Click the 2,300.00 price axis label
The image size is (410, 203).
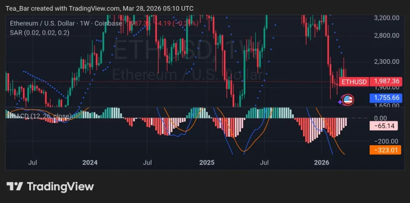click(386, 62)
